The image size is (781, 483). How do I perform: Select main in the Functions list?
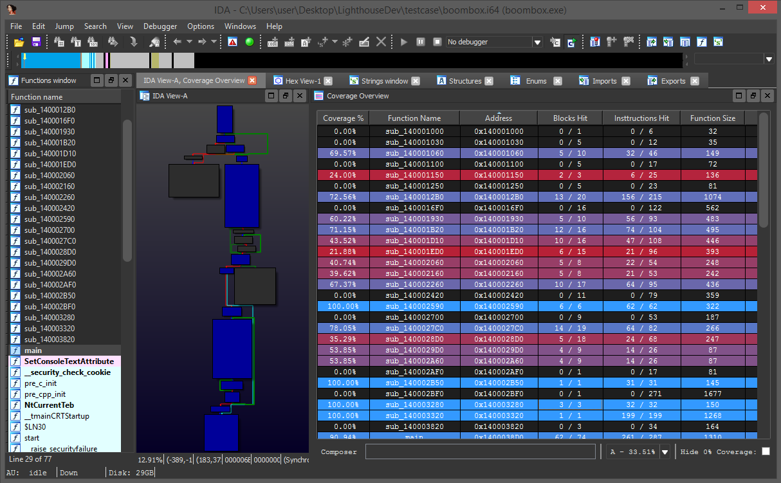[33, 351]
